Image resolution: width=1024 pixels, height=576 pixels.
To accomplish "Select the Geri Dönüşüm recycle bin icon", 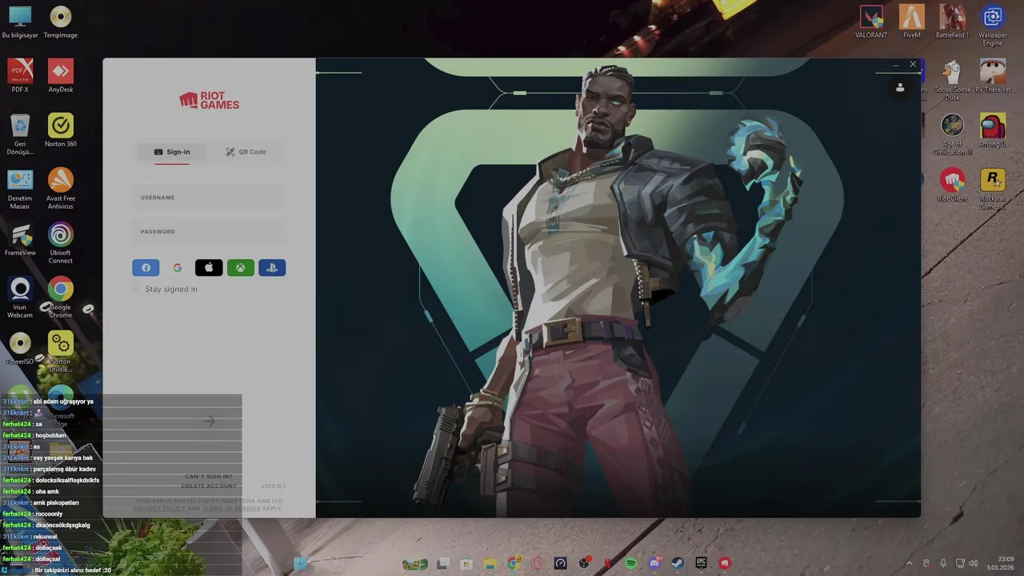I will pyautogui.click(x=20, y=134).
